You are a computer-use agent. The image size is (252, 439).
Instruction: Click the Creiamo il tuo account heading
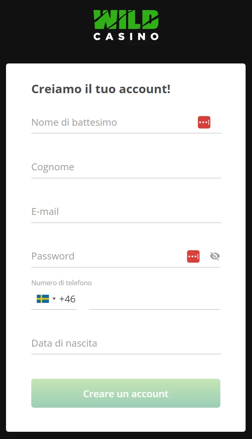[101, 89]
